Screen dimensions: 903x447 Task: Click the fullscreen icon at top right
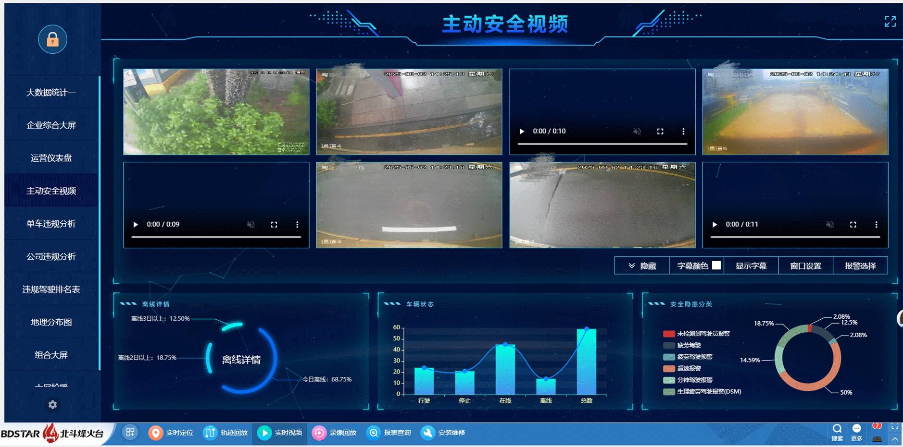click(890, 22)
